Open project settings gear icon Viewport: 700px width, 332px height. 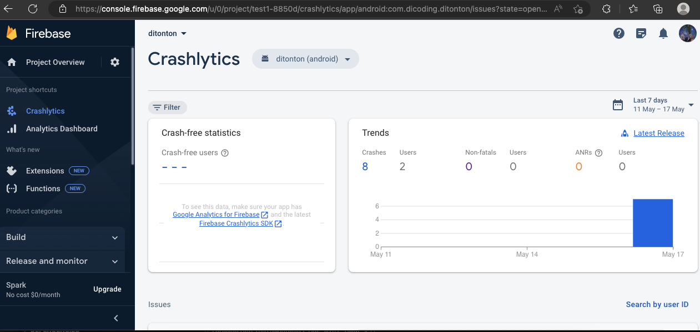click(x=115, y=62)
